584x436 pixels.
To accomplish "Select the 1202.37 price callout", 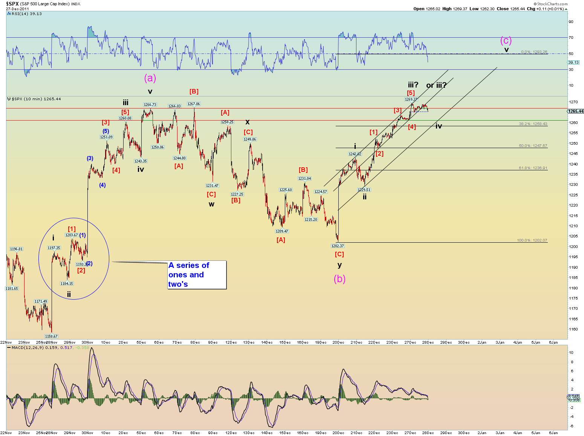I will click(x=338, y=246).
